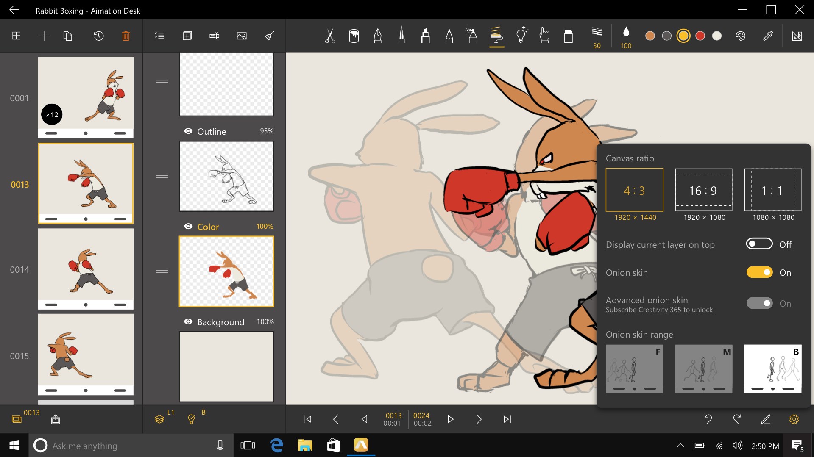This screenshot has height=457, width=814.
Task: Choose the 16:9 canvas ratio option
Action: coord(703,190)
